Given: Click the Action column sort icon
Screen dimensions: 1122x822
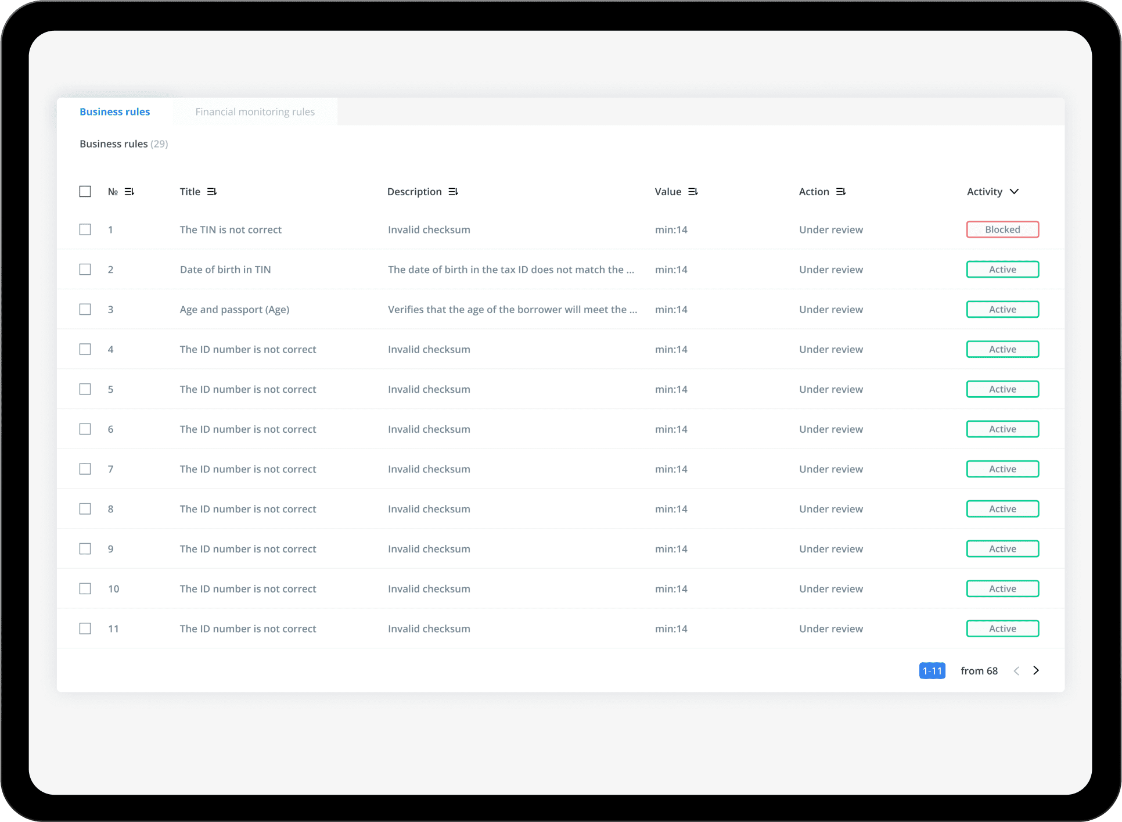Looking at the screenshot, I should pyautogui.click(x=841, y=192).
